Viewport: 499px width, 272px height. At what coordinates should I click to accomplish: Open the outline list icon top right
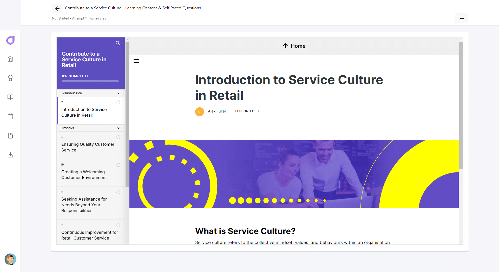(x=461, y=18)
